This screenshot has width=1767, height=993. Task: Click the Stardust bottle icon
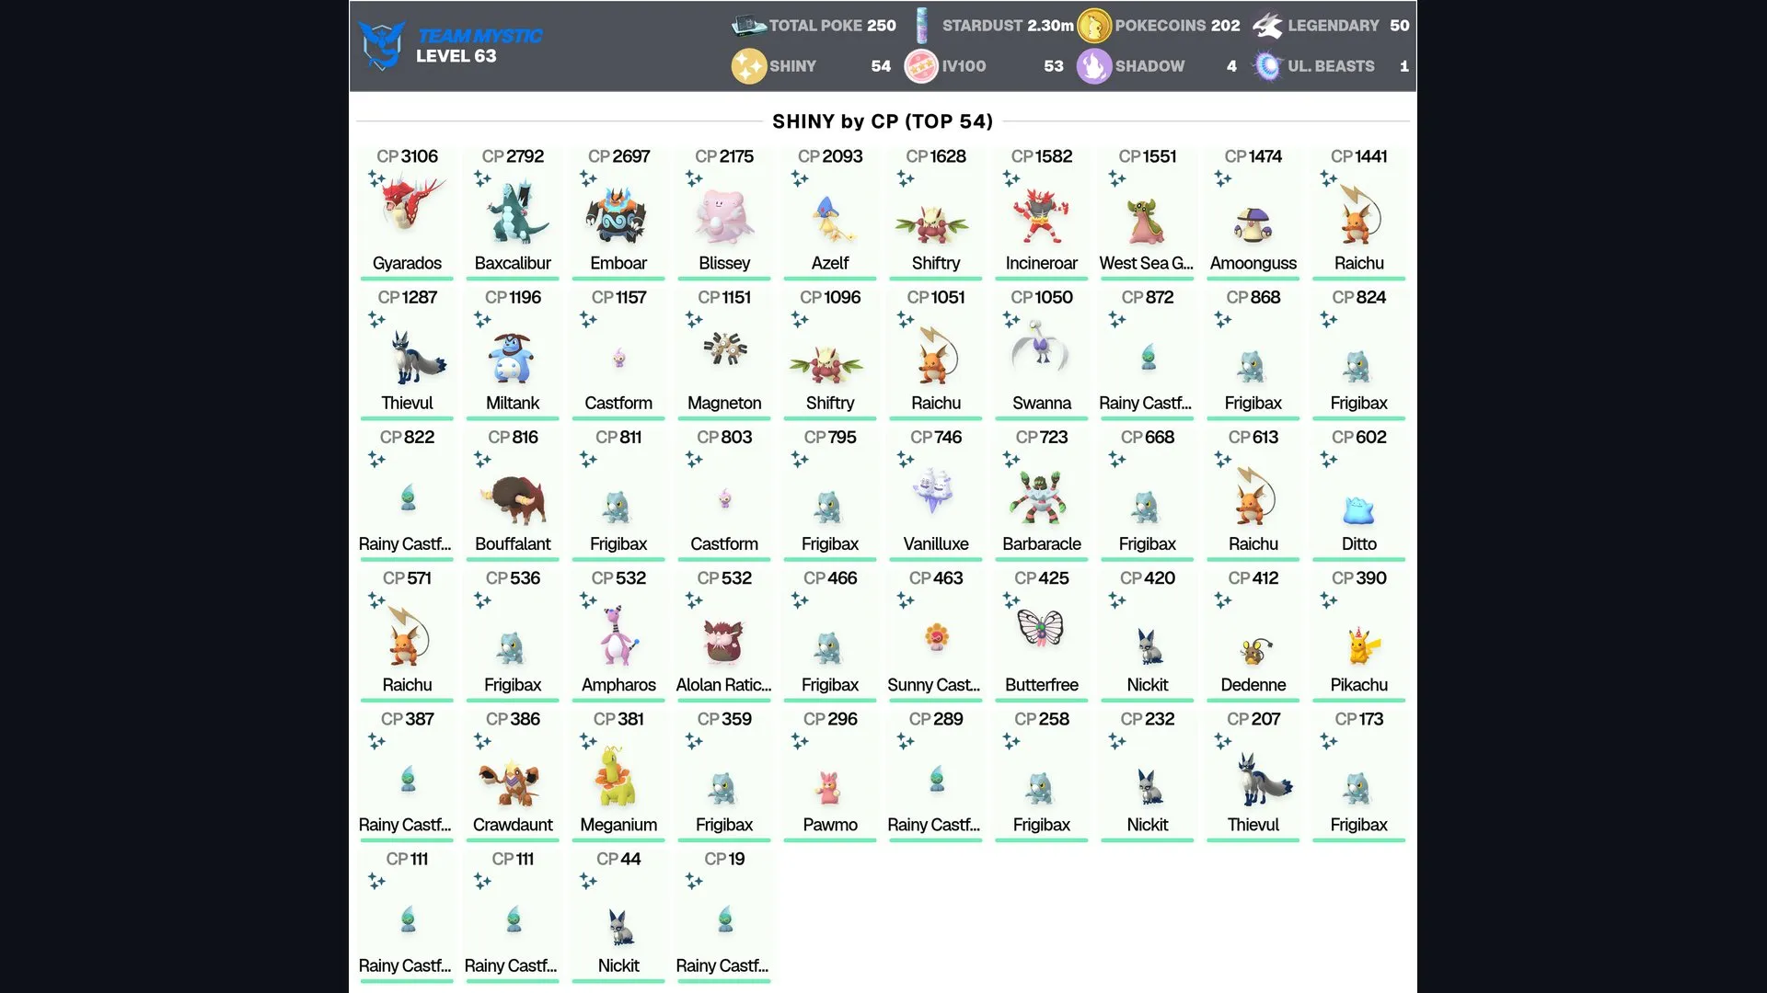pyautogui.click(x=921, y=26)
